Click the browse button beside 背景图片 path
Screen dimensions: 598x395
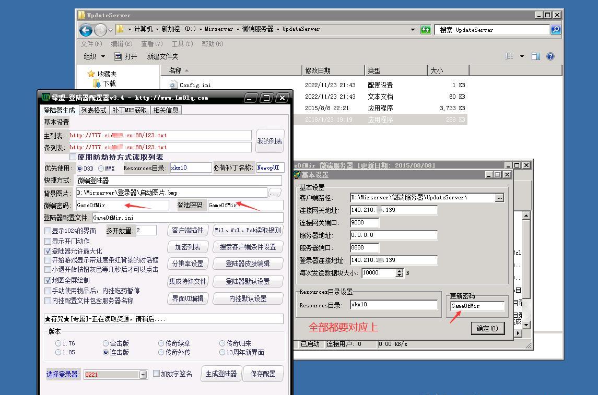[275, 193]
